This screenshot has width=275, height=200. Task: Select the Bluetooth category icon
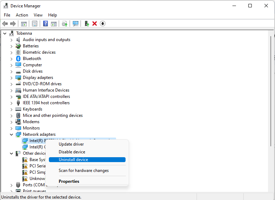(x=18, y=59)
